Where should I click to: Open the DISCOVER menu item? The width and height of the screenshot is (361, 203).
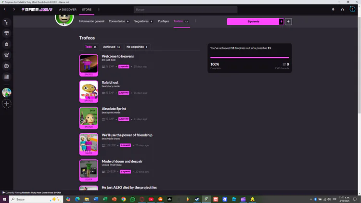click(67, 10)
